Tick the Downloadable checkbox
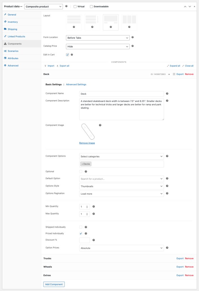The image size is (199, 291). tap(91, 7)
